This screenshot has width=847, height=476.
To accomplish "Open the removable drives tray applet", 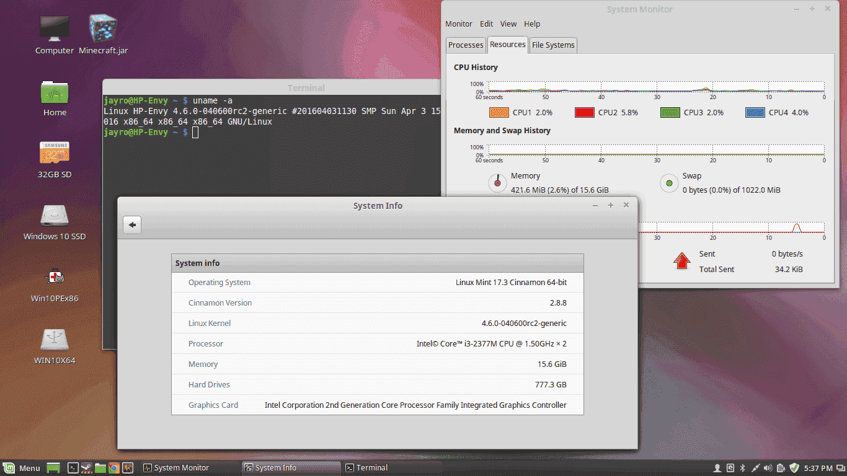I will coord(730,468).
